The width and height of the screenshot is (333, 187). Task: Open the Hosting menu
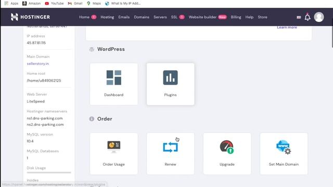[x=107, y=17]
